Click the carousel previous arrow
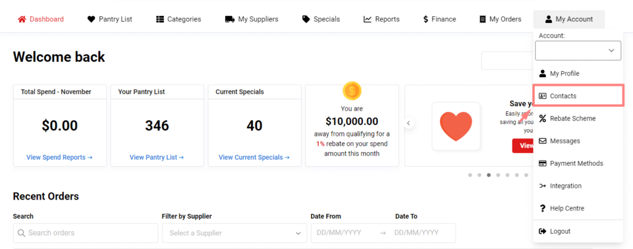633x249 pixels. (409, 123)
